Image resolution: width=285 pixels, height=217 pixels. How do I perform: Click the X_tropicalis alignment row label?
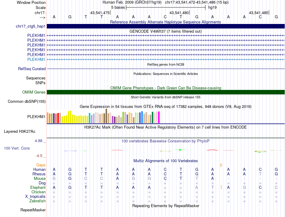(35, 197)
